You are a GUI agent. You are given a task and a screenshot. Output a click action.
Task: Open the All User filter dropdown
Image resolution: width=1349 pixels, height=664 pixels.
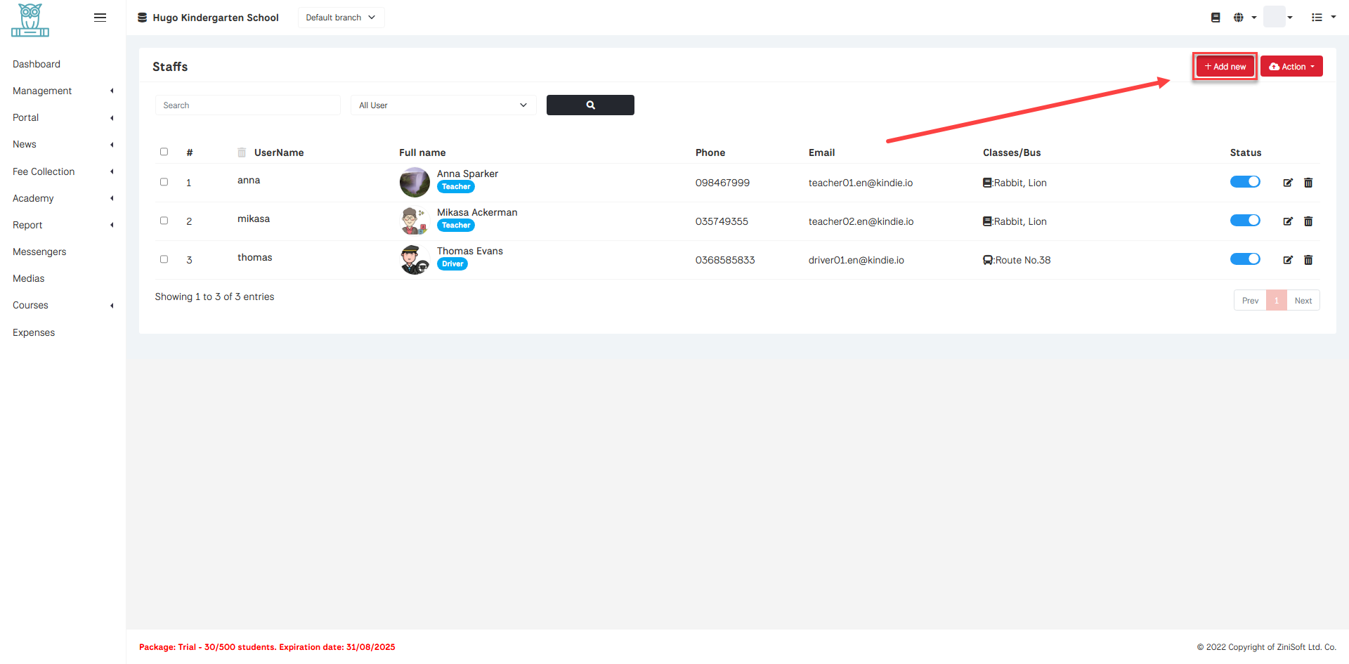[x=443, y=105]
